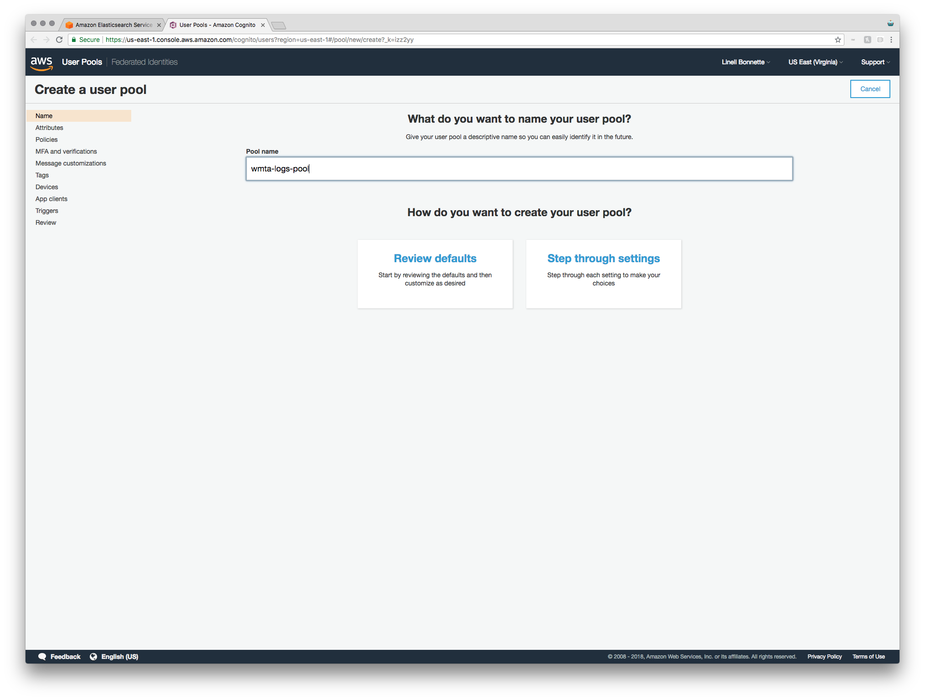Select Devices in the left sidebar
The height and width of the screenshot is (700, 925).
click(46, 187)
